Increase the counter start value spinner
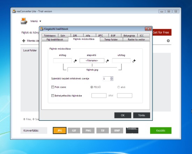This screenshot has height=154, width=192. click(112, 77)
